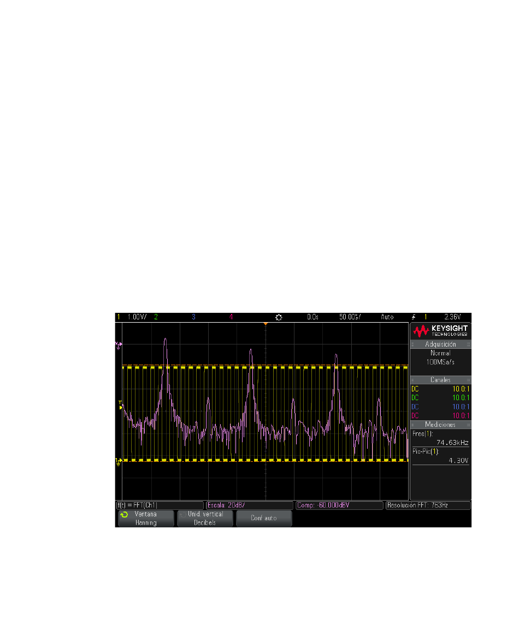The image size is (519, 636).
Task: Select channel 1 indicator in top bar
Action: click(x=119, y=317)
